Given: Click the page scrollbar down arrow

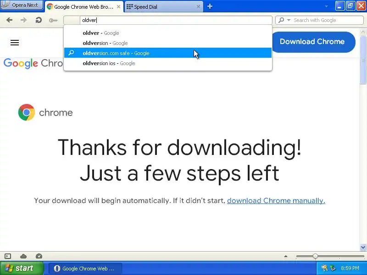Looking at the screenshot, I should pyautogui.click(x=363, y=247).
